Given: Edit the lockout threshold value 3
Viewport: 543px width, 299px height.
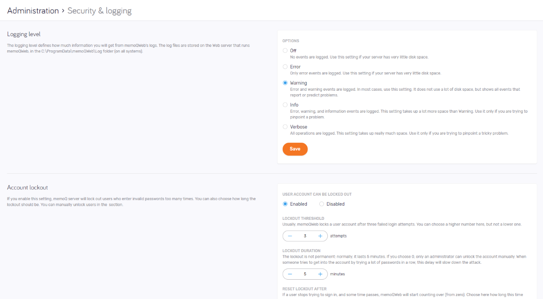Looking at the screenshot, I should [x=305, y=236].
